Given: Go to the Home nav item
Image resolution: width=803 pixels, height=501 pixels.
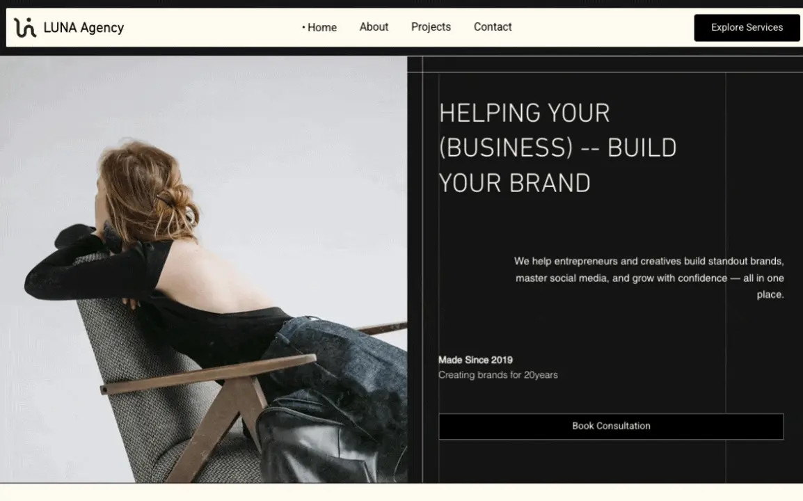Looking at the screenshot, I should click(x=321, y=27).
